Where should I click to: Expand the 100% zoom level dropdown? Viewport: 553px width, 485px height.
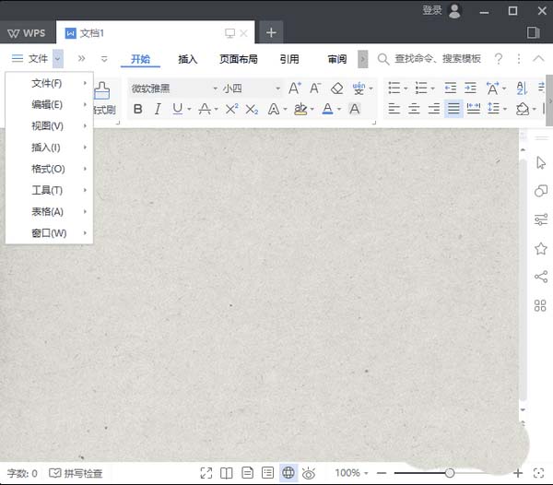point(353,473)
